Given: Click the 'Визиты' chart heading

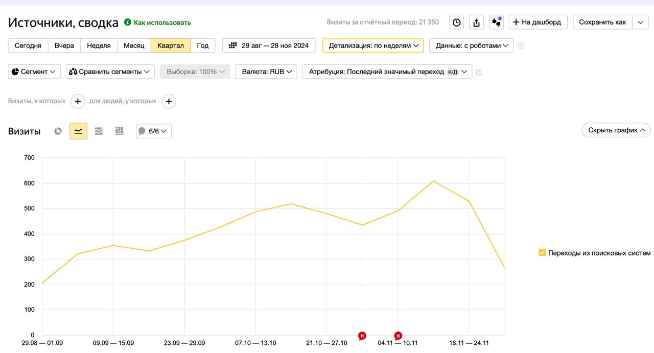Looking at the screenshot, I should coord(24,131).
